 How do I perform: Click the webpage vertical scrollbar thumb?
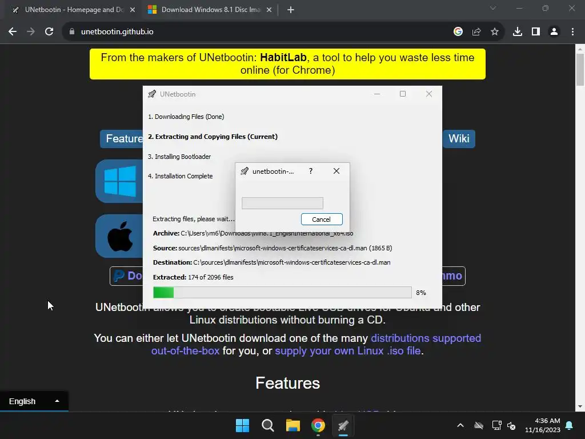click(580, 70)
